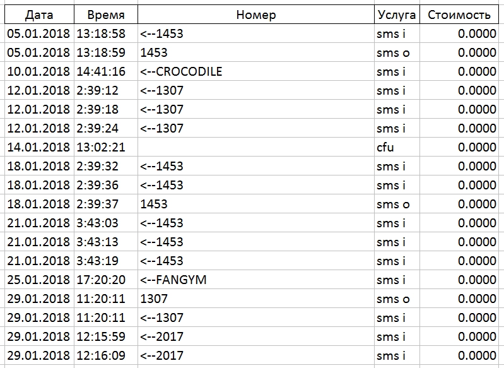Click the "Дата" column header
The height and width of the screenshot is (368, 504).
[x=37, y=15]
